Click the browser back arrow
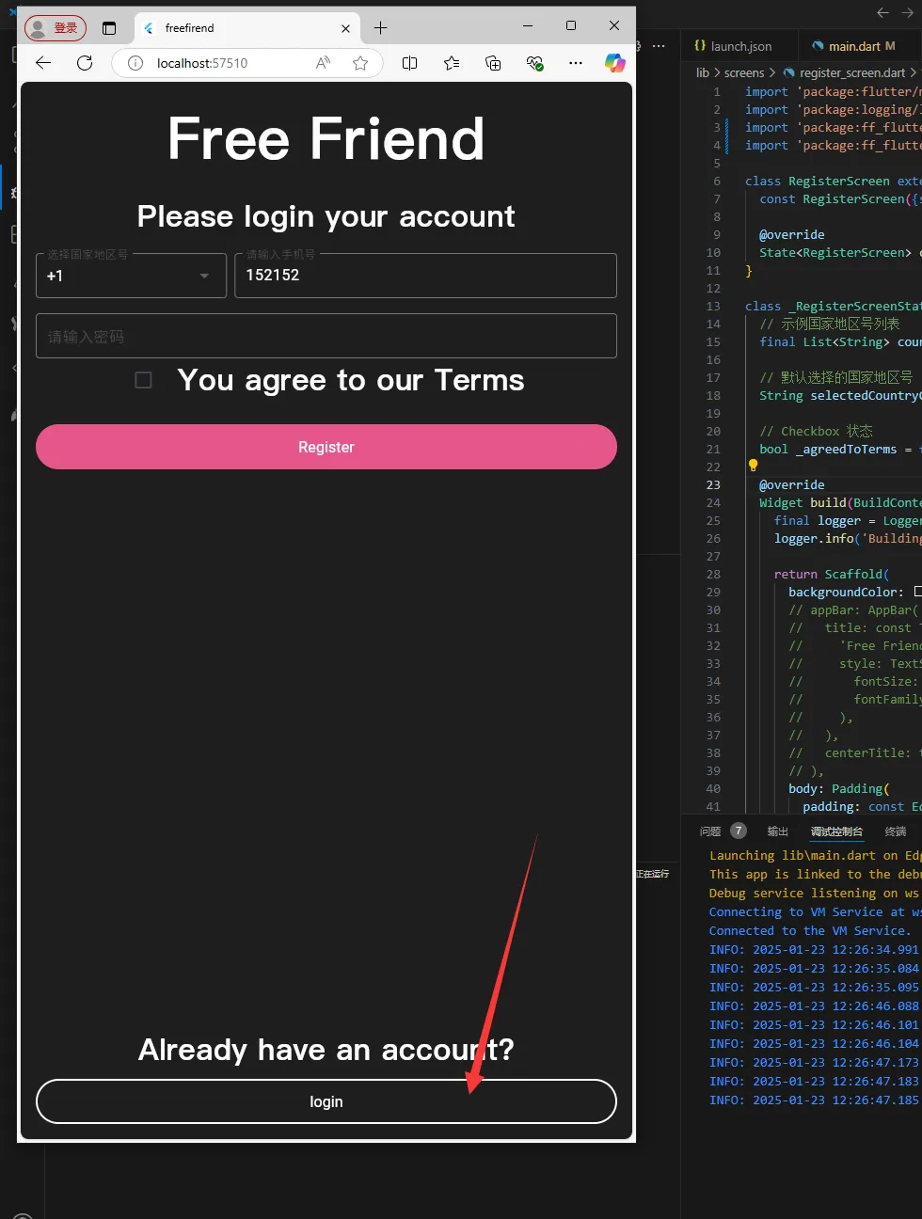This screenshot has width=922, height=1219. tap(43, 63)
